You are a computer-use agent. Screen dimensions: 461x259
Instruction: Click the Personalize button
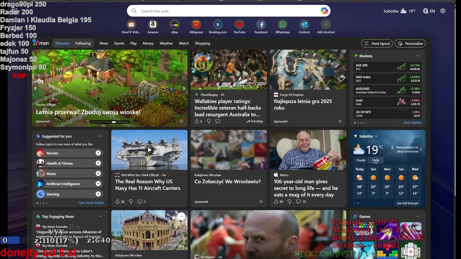[x=410, y=43]
